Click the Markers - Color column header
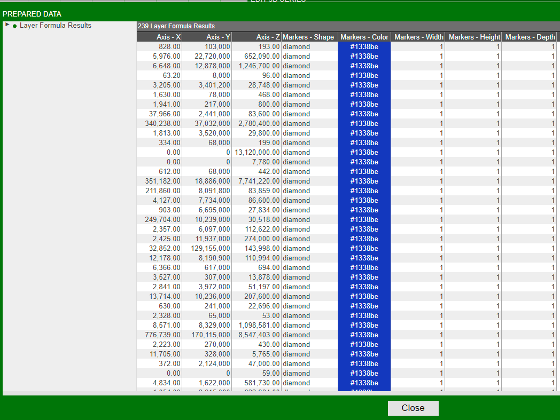Viewport: 560px width, 420px height. (x=364, y=37)
